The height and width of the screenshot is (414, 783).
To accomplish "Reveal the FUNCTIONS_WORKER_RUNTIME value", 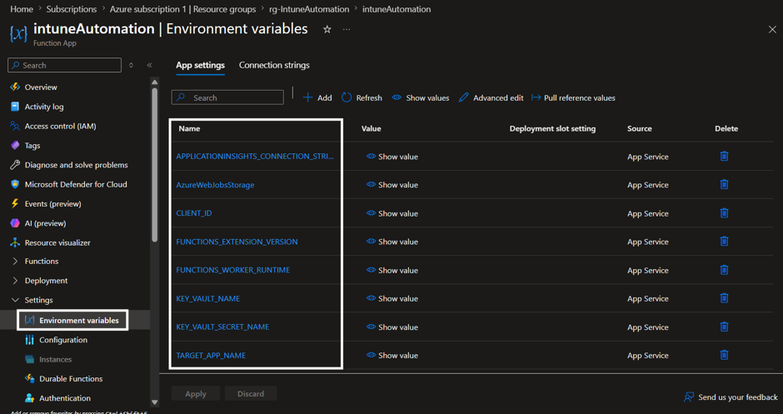I will coord(392,270).
